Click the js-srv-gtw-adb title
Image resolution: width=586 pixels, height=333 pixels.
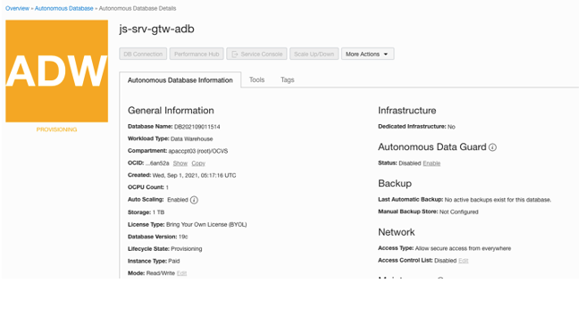tap(156, 29)
